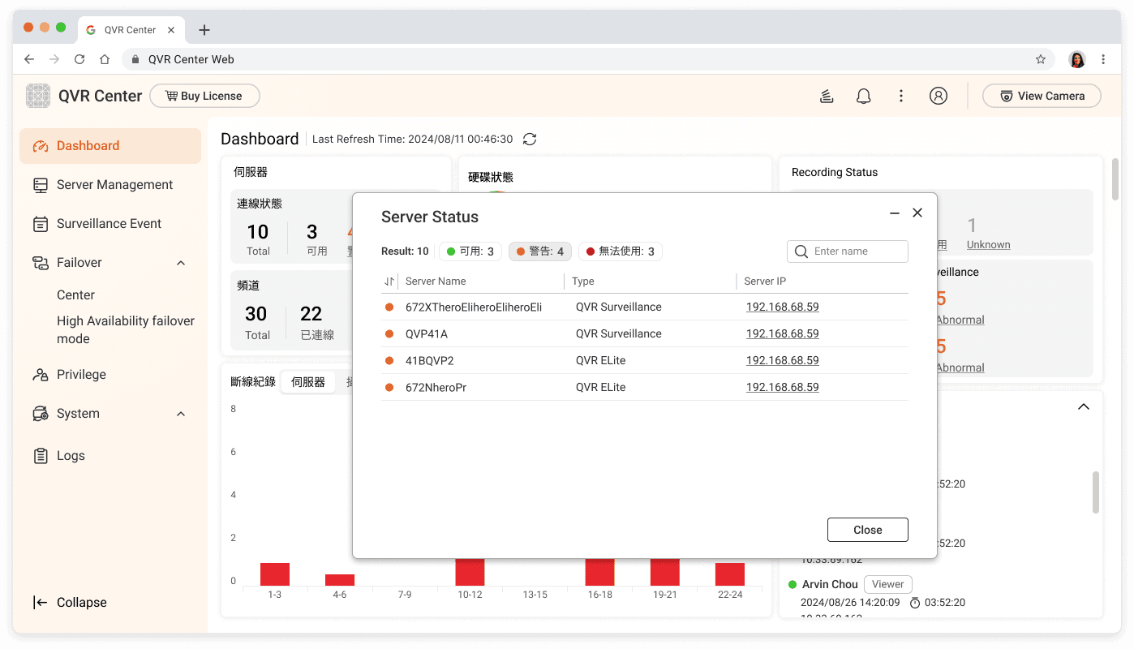
Task: Click the red bar for hours 1-3
Action: pos(275,574)
